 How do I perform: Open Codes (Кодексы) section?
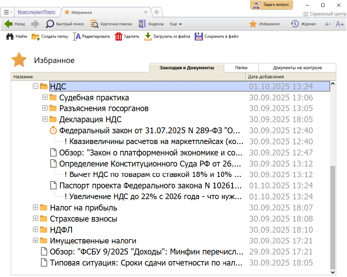click(x=142, y=24)
